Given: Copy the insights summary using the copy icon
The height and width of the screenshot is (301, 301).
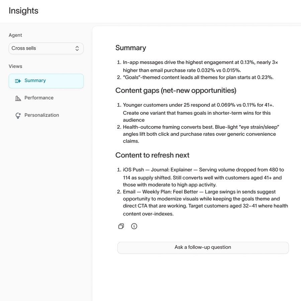Looking at the screenshot, I should (x=121, y=226).
